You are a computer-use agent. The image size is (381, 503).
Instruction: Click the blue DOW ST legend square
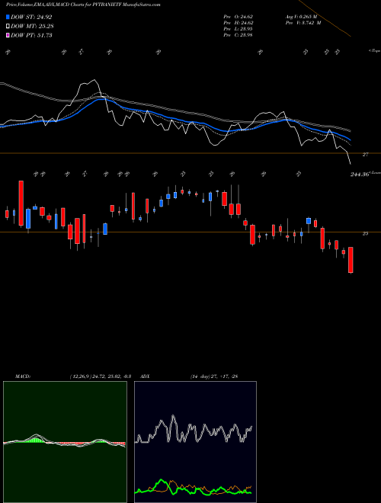coord(8,17)
